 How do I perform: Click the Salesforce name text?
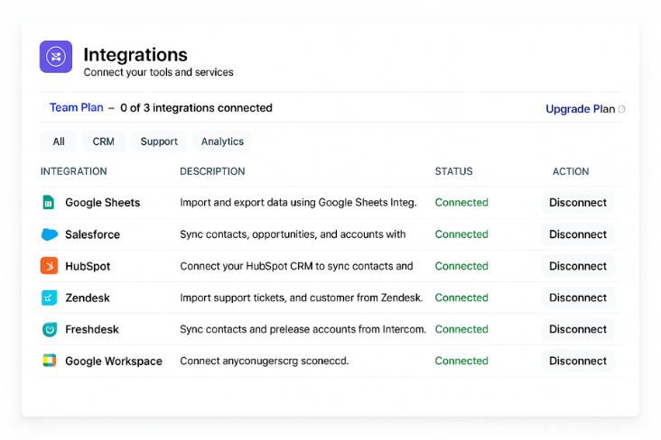click(92, 234)
